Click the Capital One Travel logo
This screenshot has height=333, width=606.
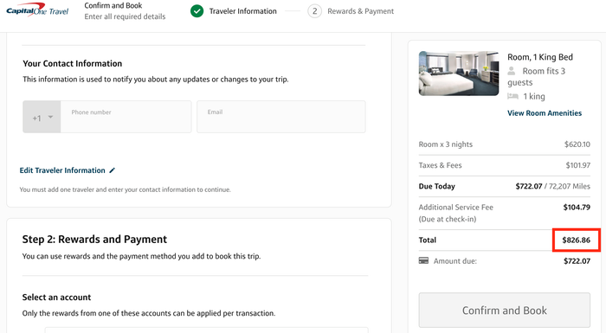pos(37,10)
